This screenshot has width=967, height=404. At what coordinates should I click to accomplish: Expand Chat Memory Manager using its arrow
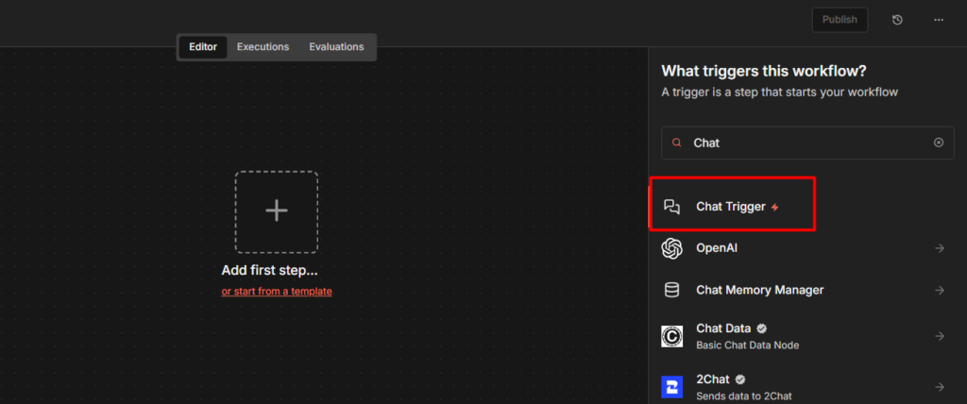click(940, 290)
